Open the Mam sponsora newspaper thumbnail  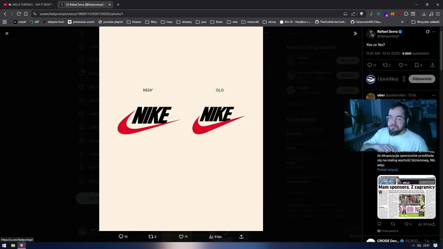pos(406,197)
